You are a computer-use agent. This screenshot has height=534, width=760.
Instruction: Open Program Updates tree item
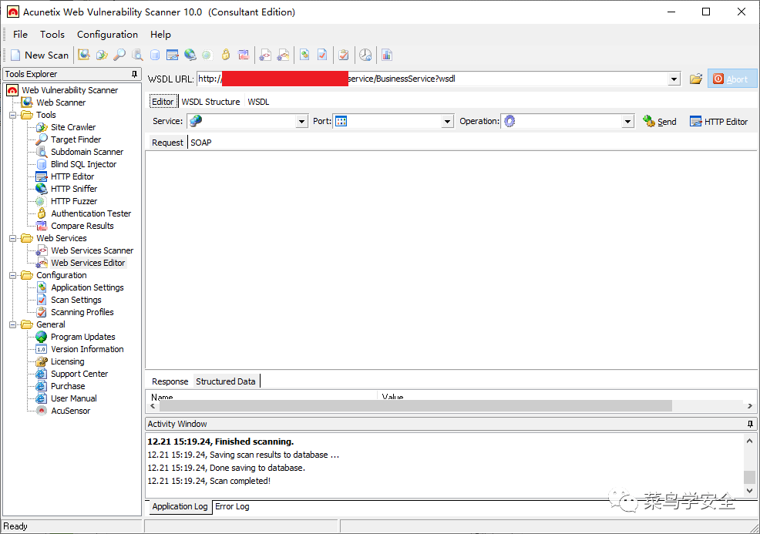[x=83, y=337]
